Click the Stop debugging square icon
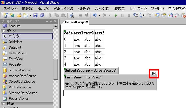The image size is (186, 108). click(x=129, y=15)
